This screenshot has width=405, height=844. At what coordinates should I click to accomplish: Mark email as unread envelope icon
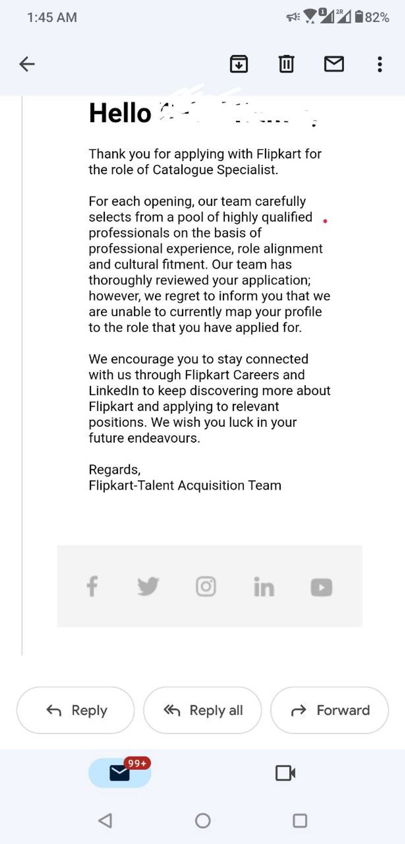click(x=334, y=64)
